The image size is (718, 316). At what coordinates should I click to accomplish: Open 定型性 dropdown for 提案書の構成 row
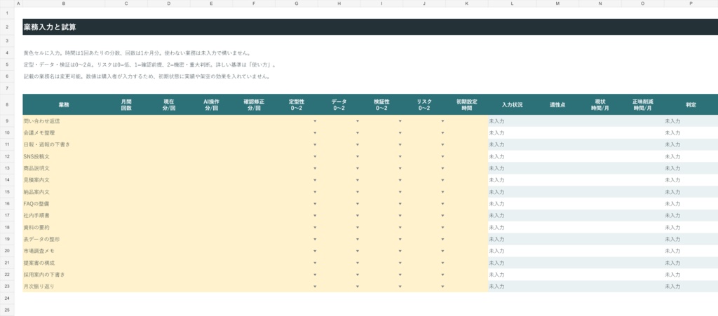click(x=315, y=263)
